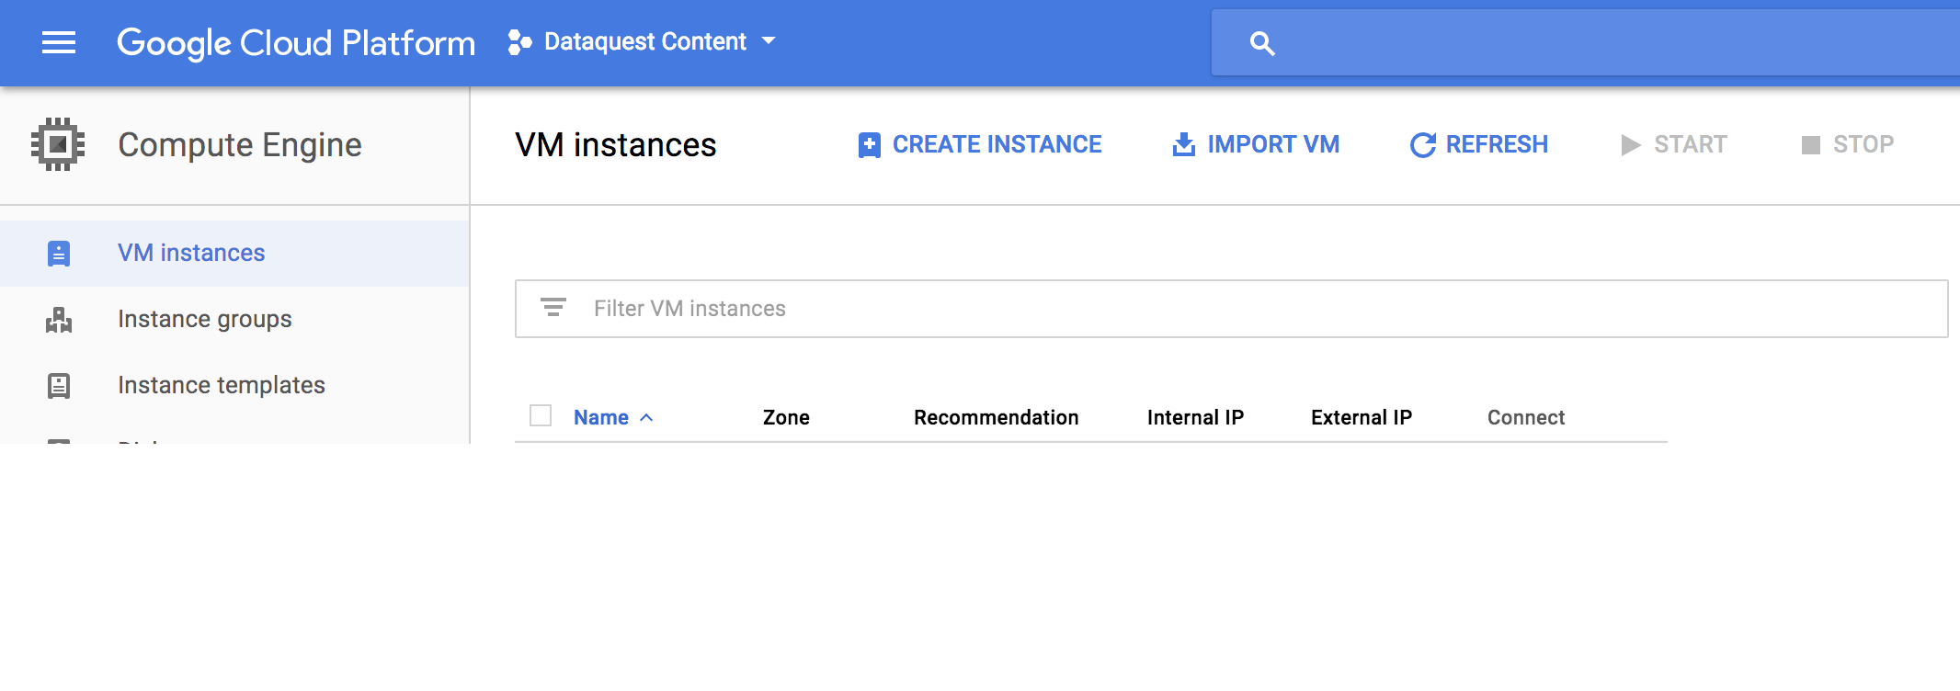Toggle Name column sort arrow
Image resolution: width=1960 pixels, height=691 pixels.
pos(646,417)
